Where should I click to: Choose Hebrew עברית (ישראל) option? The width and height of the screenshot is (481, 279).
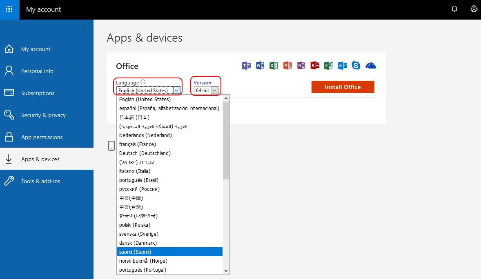(x=169, y=162)
